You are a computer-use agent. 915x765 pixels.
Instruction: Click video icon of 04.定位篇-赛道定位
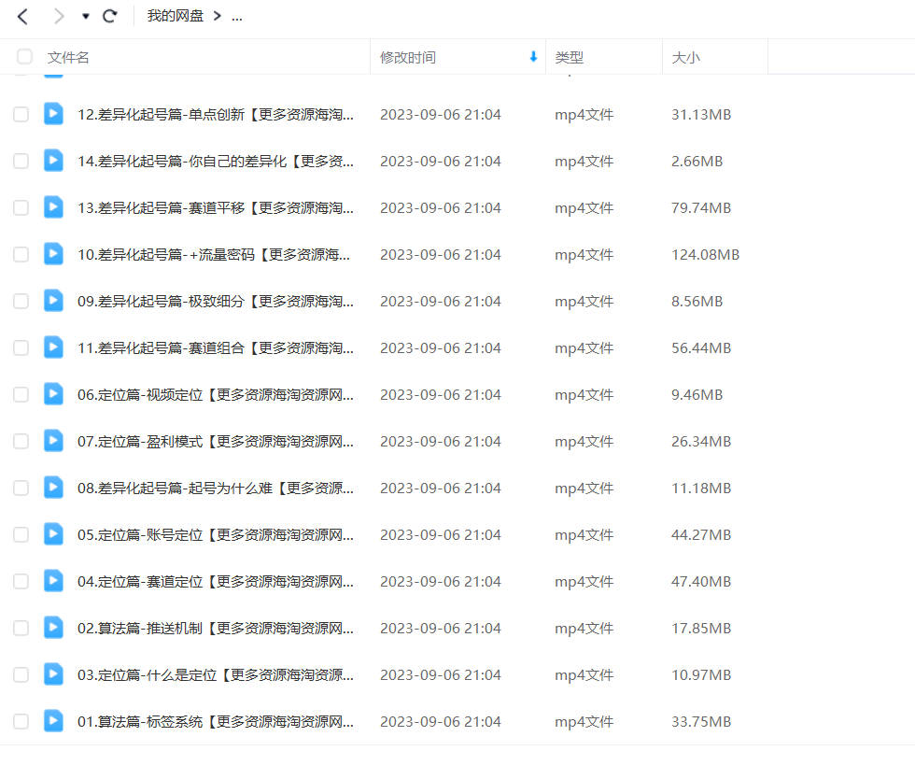point(53,580)
